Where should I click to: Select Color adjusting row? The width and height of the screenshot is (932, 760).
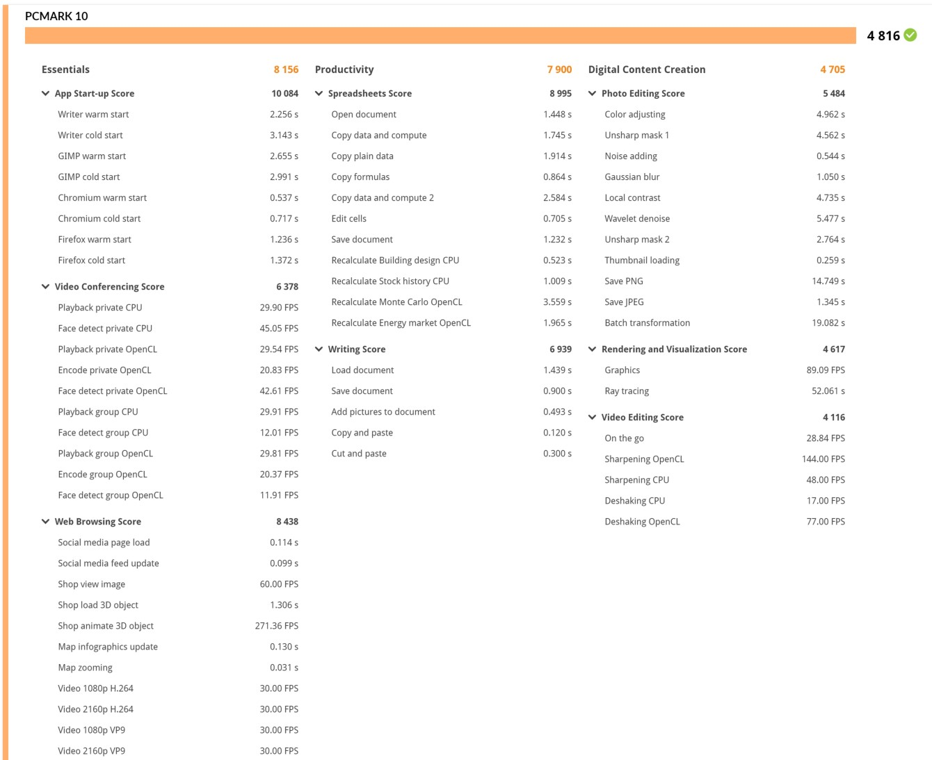[x=725, y=114]
